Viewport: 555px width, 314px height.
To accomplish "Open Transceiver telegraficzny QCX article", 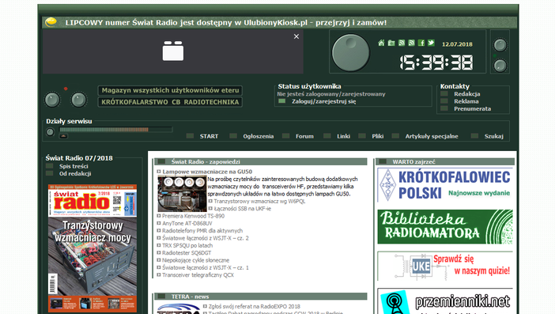I will tap(198, 275).
